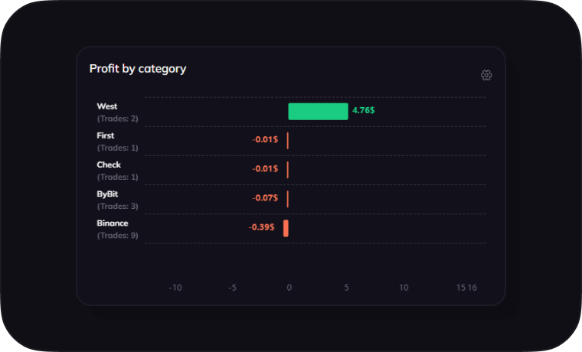
Task: Click the Trades: 9 text under Binance
Action: point(118,236)
